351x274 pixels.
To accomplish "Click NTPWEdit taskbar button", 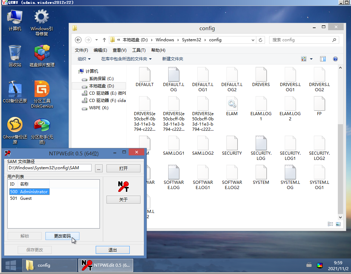I will click(106, 265).
